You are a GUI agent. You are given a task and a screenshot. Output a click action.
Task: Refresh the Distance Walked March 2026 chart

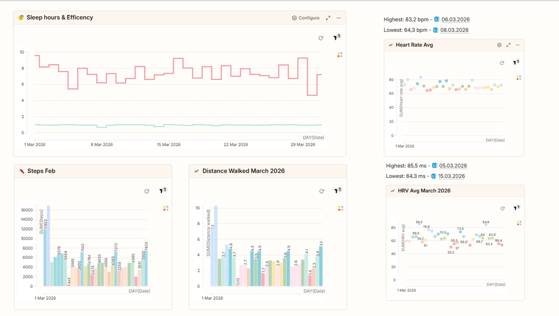(x=321, y=191)
